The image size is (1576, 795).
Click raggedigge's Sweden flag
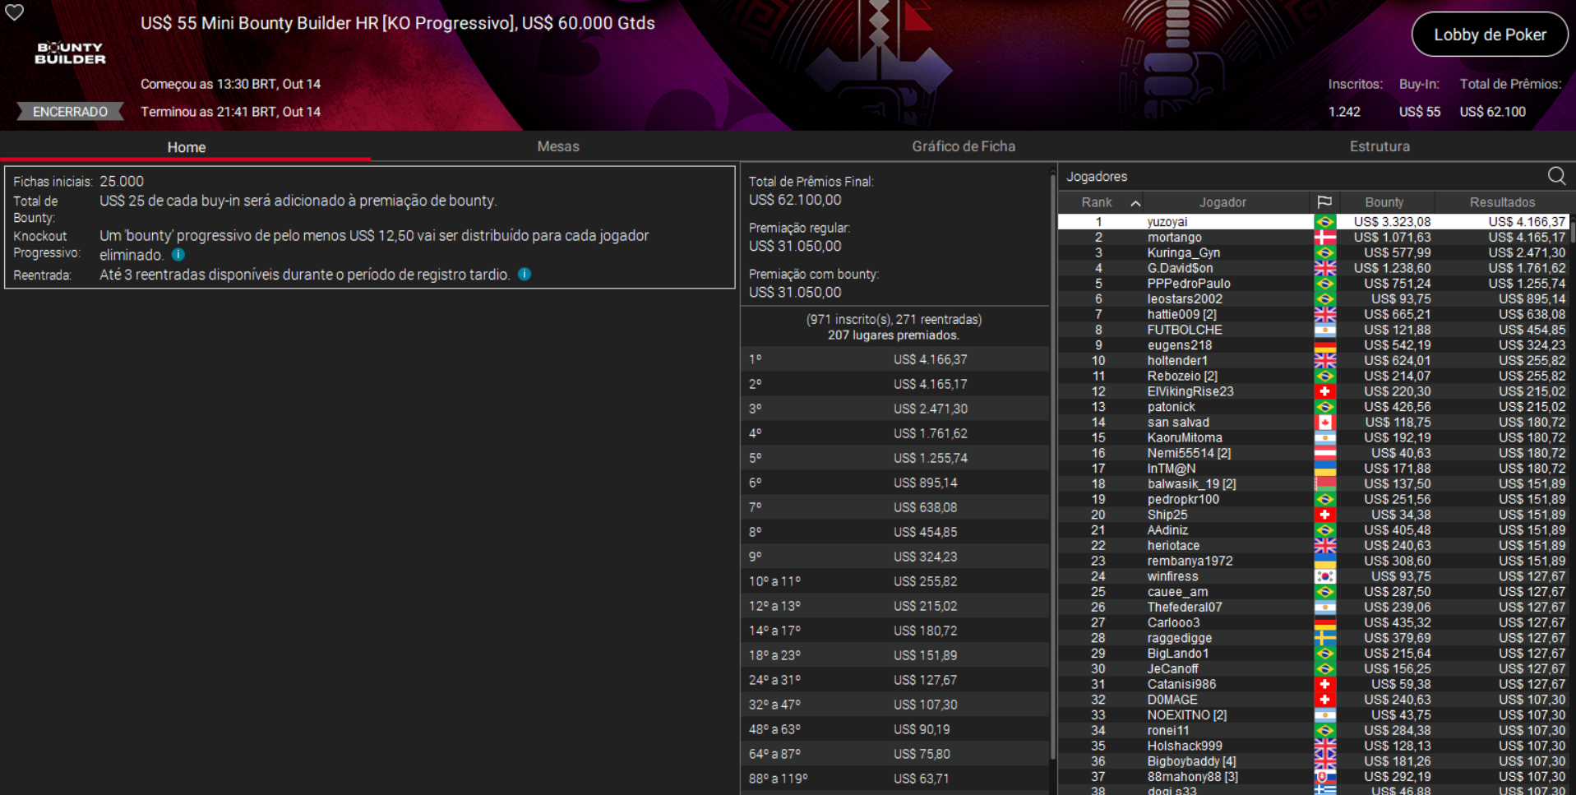(x=1324, y=638)
